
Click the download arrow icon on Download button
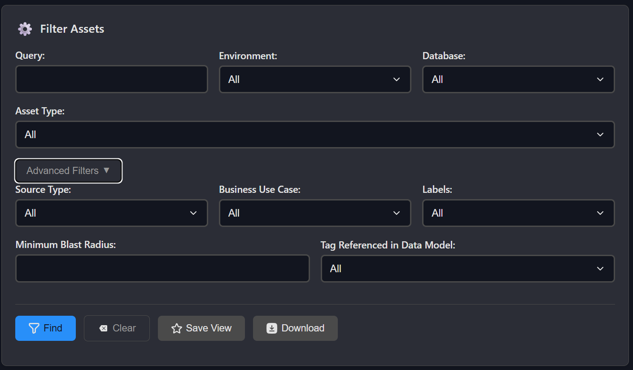click(x=271, y=328)
